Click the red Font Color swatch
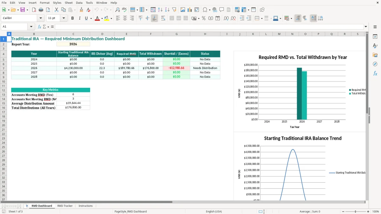Image resolution: width=381 pixels, height=214 pixels. point(97,18)
